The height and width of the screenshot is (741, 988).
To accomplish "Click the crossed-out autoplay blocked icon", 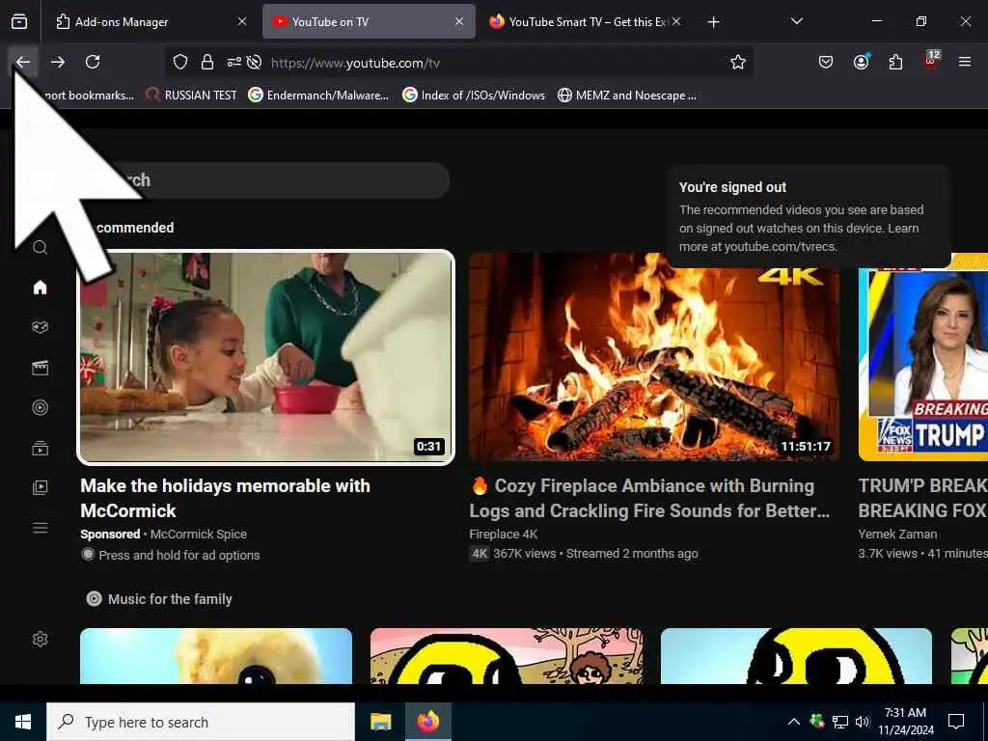I will [x=255, y=62].
